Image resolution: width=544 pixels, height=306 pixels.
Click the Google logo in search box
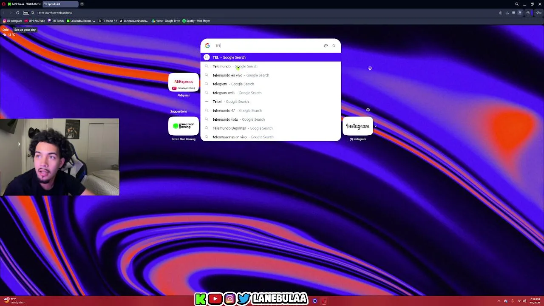pyautogui.click(x=207, y=45)
